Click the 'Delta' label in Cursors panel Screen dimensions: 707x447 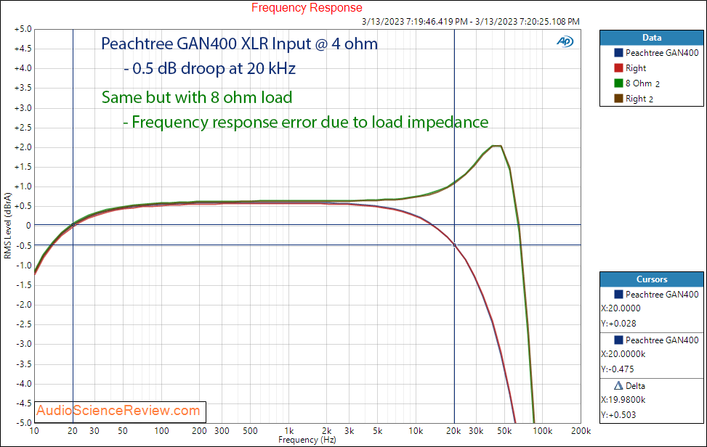[x=635, y=386]
